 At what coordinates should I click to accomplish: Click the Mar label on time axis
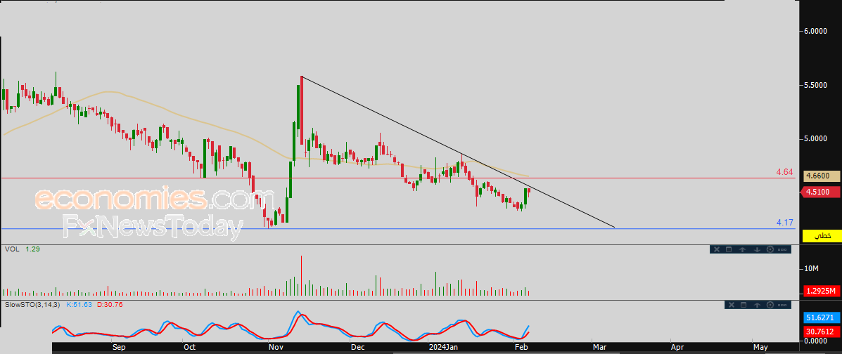[x=599, y=348]
